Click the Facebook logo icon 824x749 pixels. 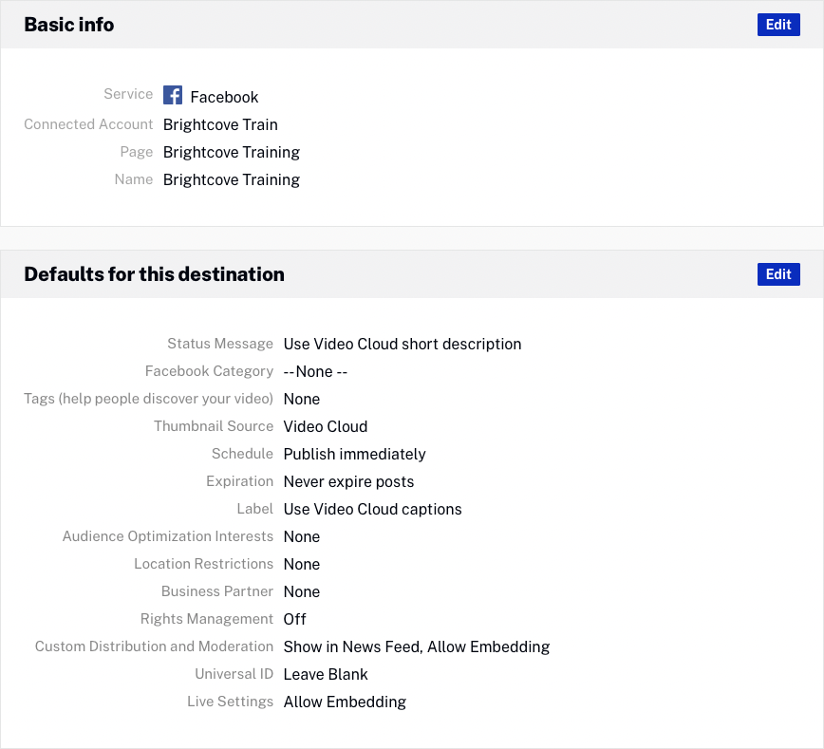click(x=173, y=95)
